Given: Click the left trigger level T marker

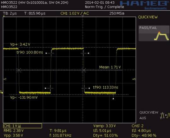Looking at the screenshot, I should [5, 79].
